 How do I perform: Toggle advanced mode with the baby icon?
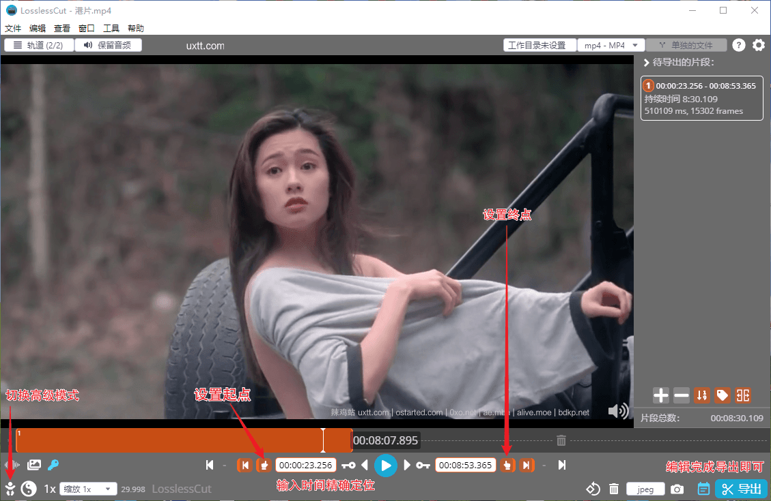click(x=10, y=488)
